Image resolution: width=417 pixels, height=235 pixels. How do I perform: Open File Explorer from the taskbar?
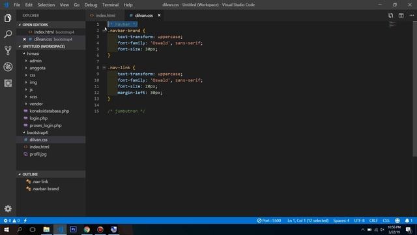(x=46, y=229)
